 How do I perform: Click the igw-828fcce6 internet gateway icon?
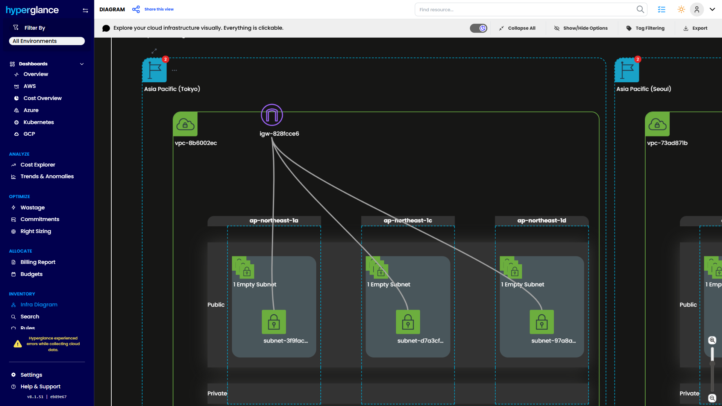click(272, 115)
